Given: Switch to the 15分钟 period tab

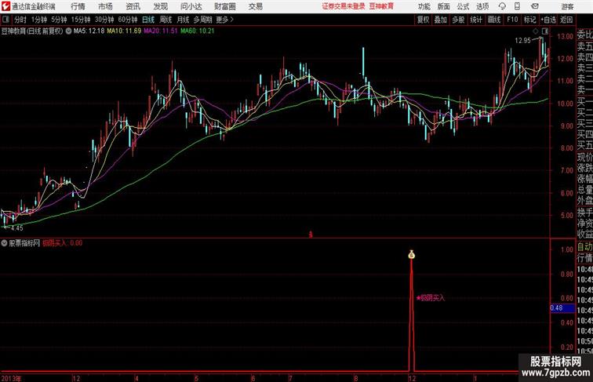Looking at the screenshot, I should tap(81, 20).
